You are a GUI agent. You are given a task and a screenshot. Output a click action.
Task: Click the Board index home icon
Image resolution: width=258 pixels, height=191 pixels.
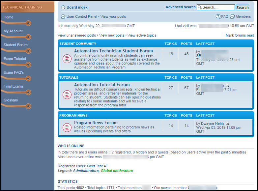pyautogui.click(x=63, y=7)
